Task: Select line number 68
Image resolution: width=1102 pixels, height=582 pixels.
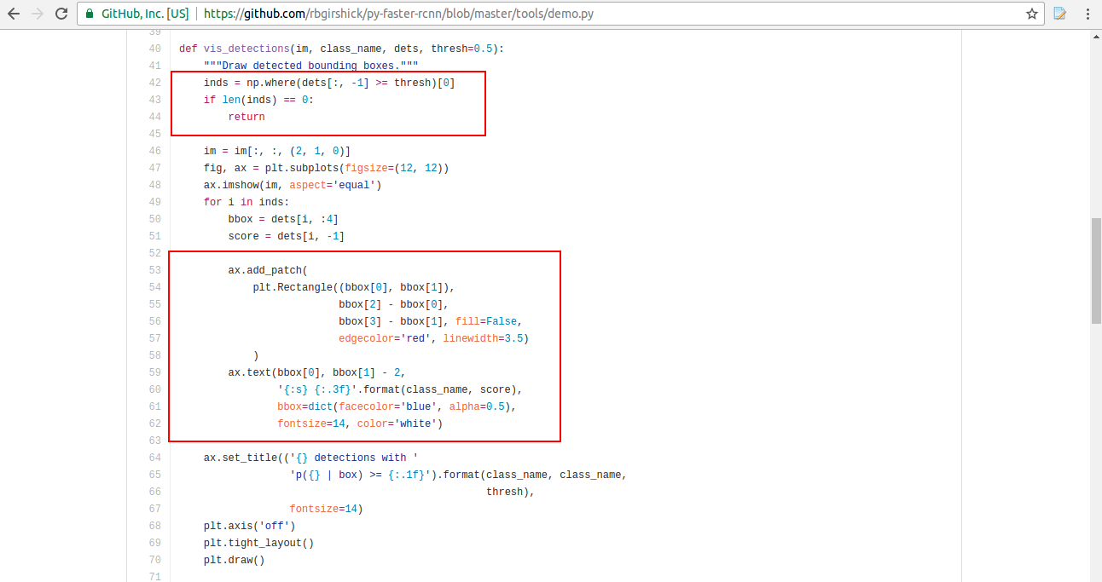Action: [x=154, y=526]
